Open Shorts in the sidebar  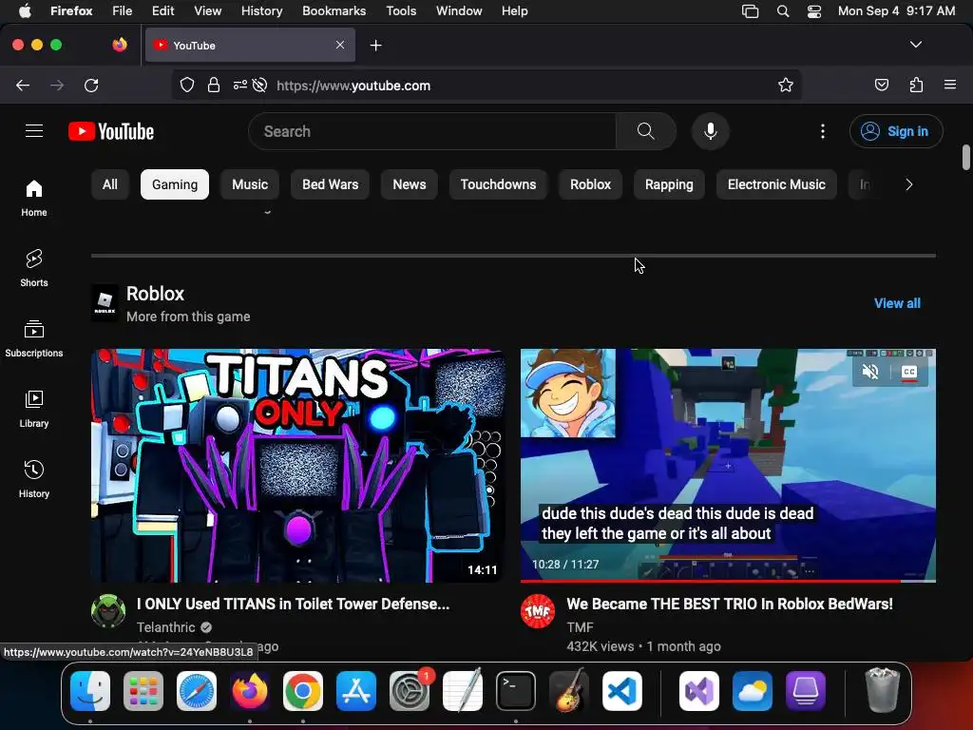[34, 268]
